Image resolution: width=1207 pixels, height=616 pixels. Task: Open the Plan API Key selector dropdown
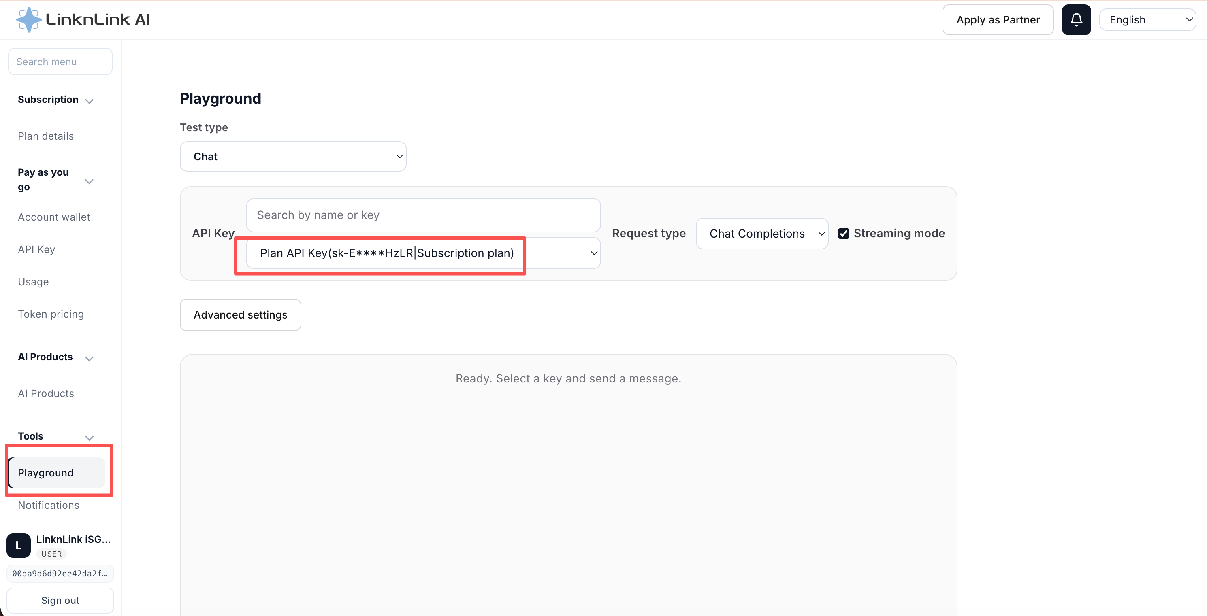[x=423, y=253]
